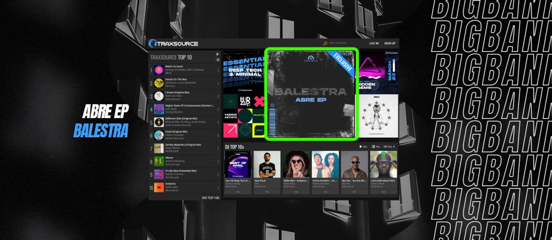Open Balestra ABRE EP cover

click(x=311, y=94)
